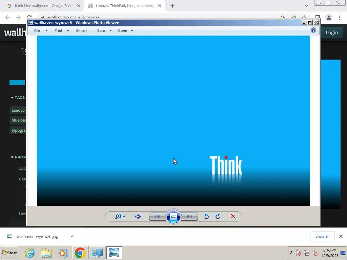The height and width of the screenshot is (260, 347).
Task: Open Chrome share icon
Action: pyautogui.click(x=294, y=17)
